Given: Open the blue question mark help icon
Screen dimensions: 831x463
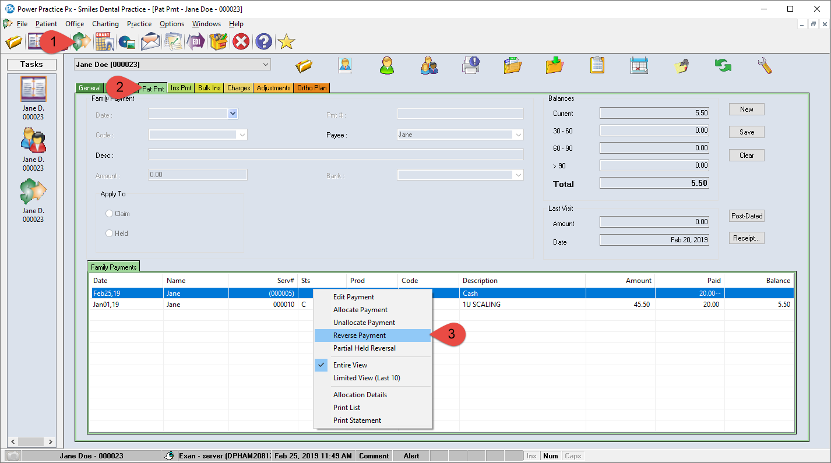Looking at the screenshot, I should coord(263,42).
